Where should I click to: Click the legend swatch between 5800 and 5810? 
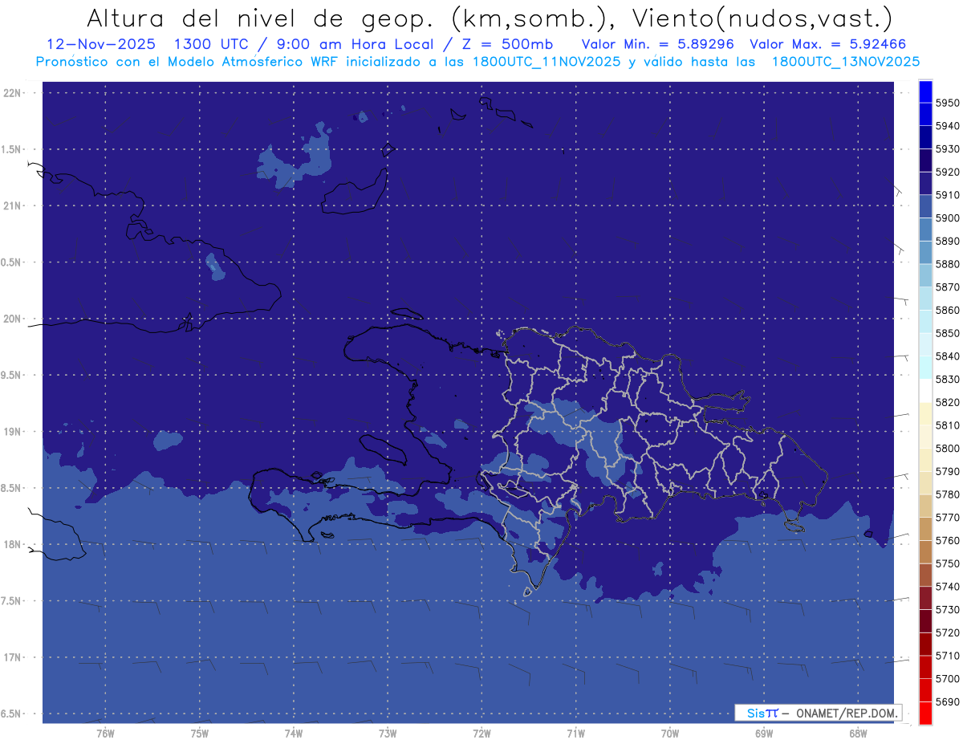[925, 437]
